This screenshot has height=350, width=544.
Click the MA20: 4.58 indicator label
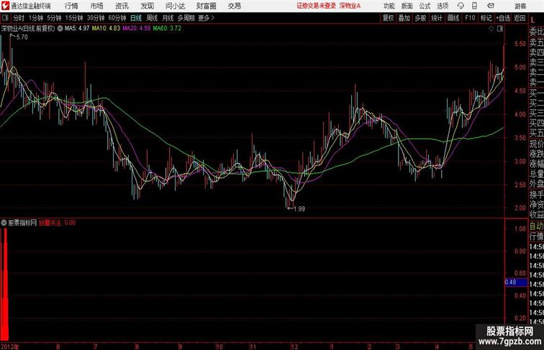137,29
